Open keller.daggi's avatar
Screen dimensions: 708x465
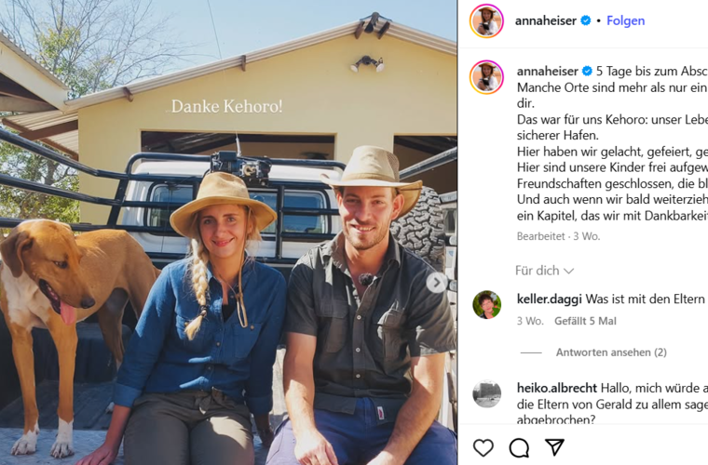click(486, 305)
